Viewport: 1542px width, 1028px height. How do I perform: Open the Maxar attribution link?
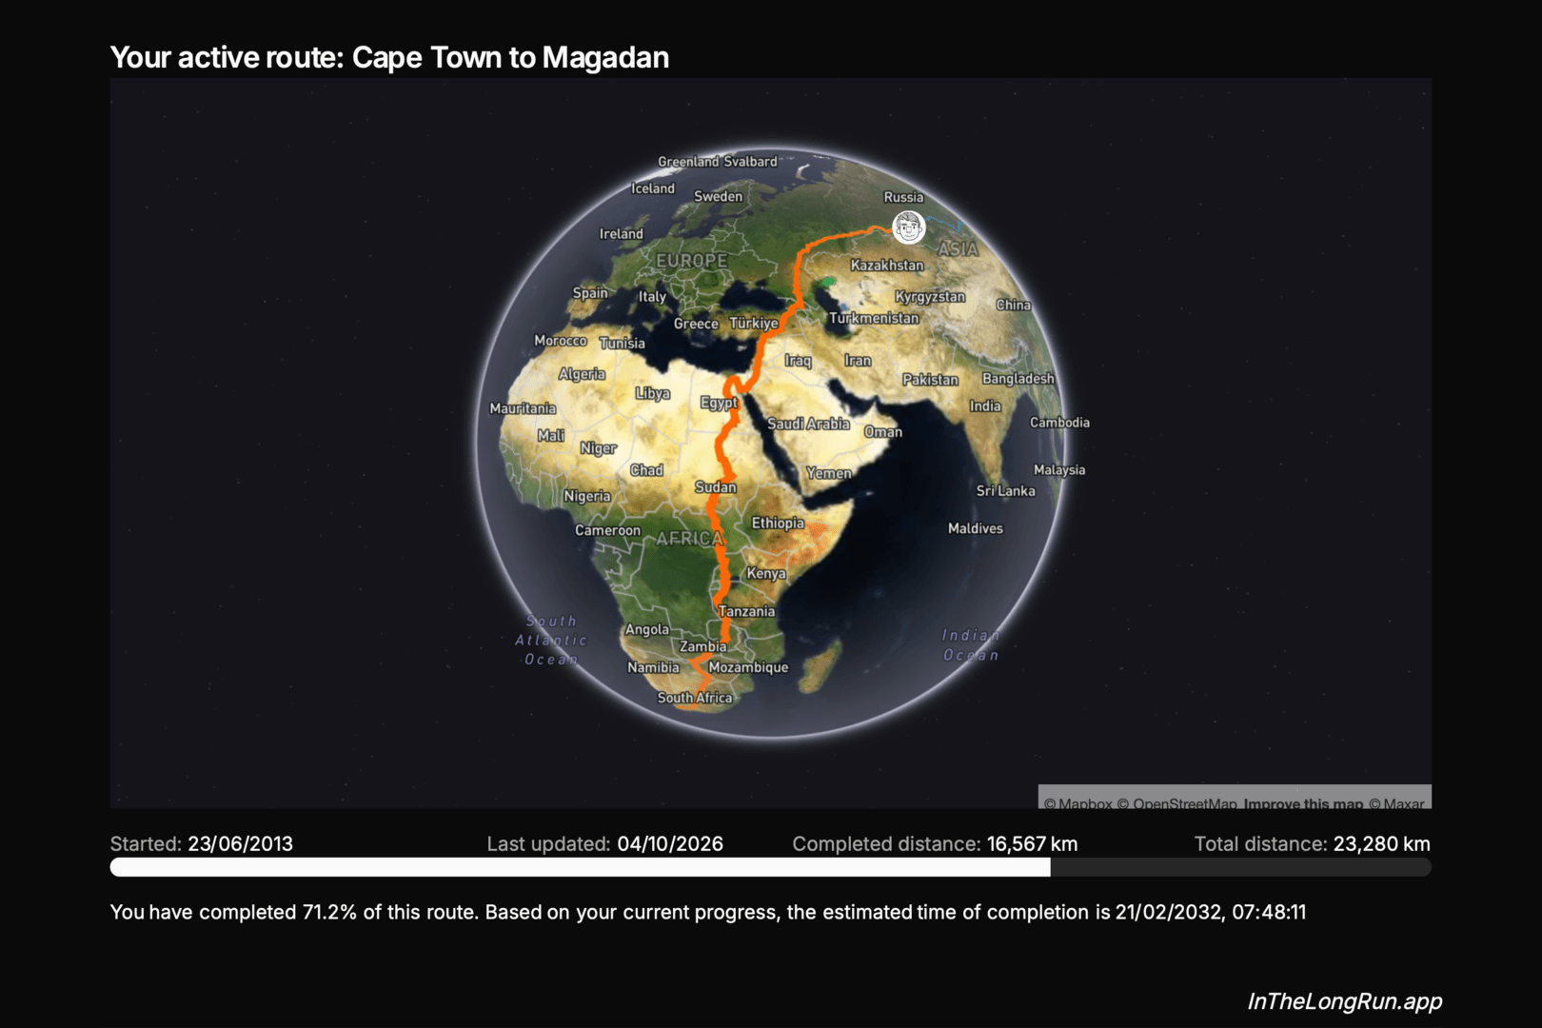[x=1396, y=803]
